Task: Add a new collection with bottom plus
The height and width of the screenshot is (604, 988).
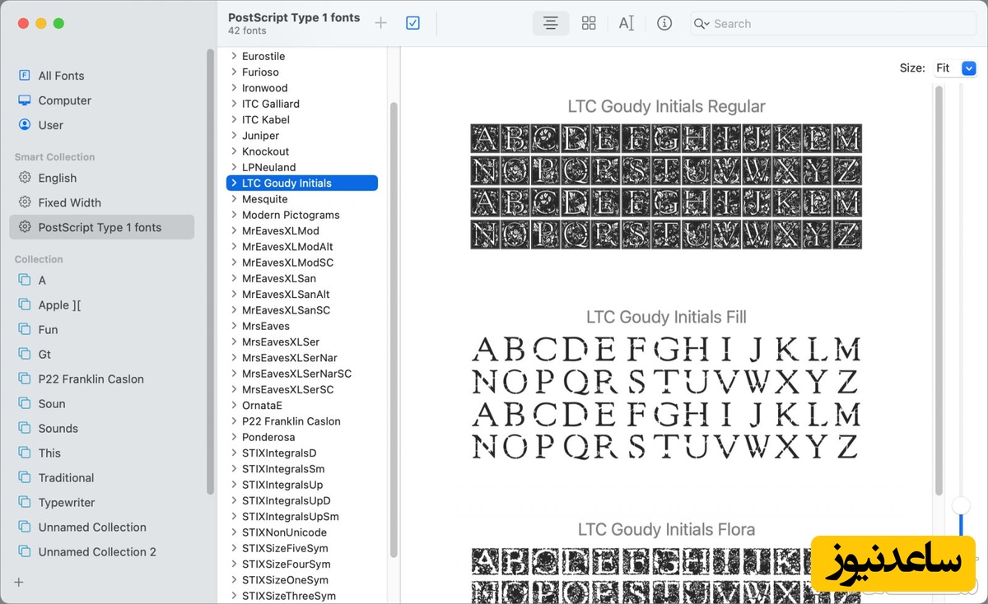Action: [19, 582]
